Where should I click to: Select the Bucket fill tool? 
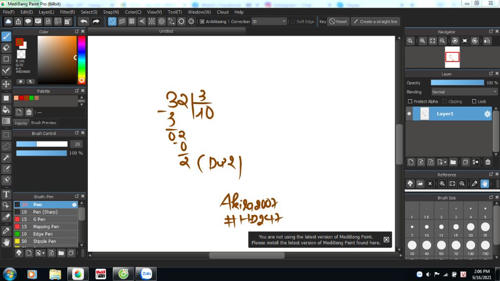tap(6, 109)
